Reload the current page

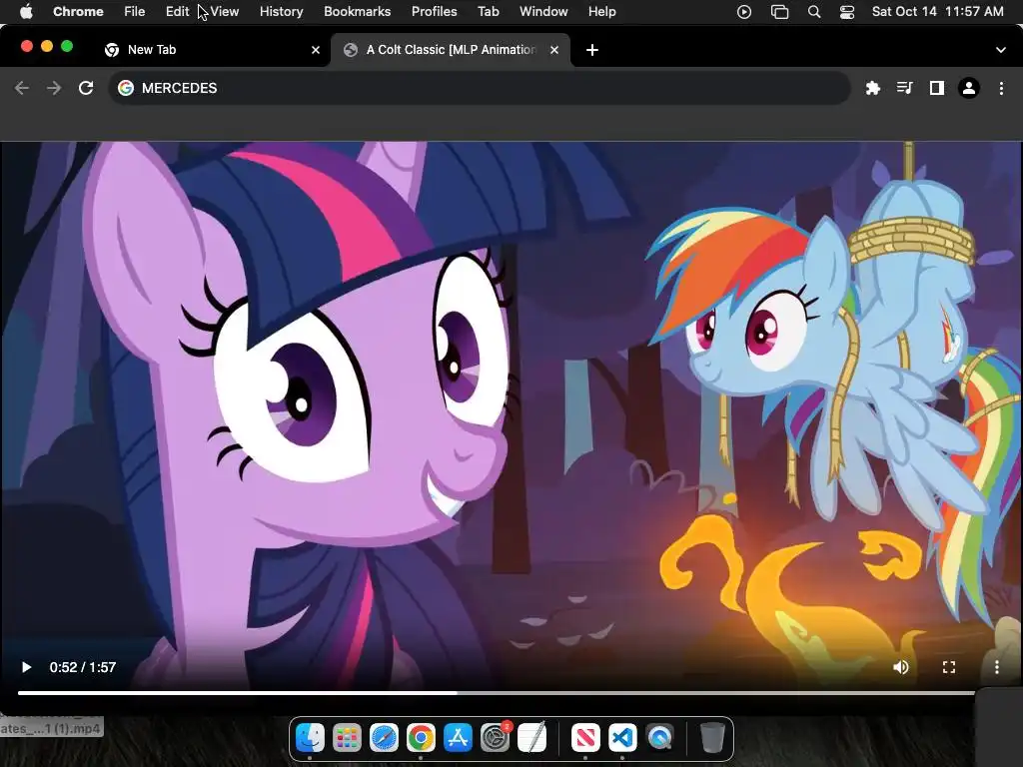tap(86, 88)
